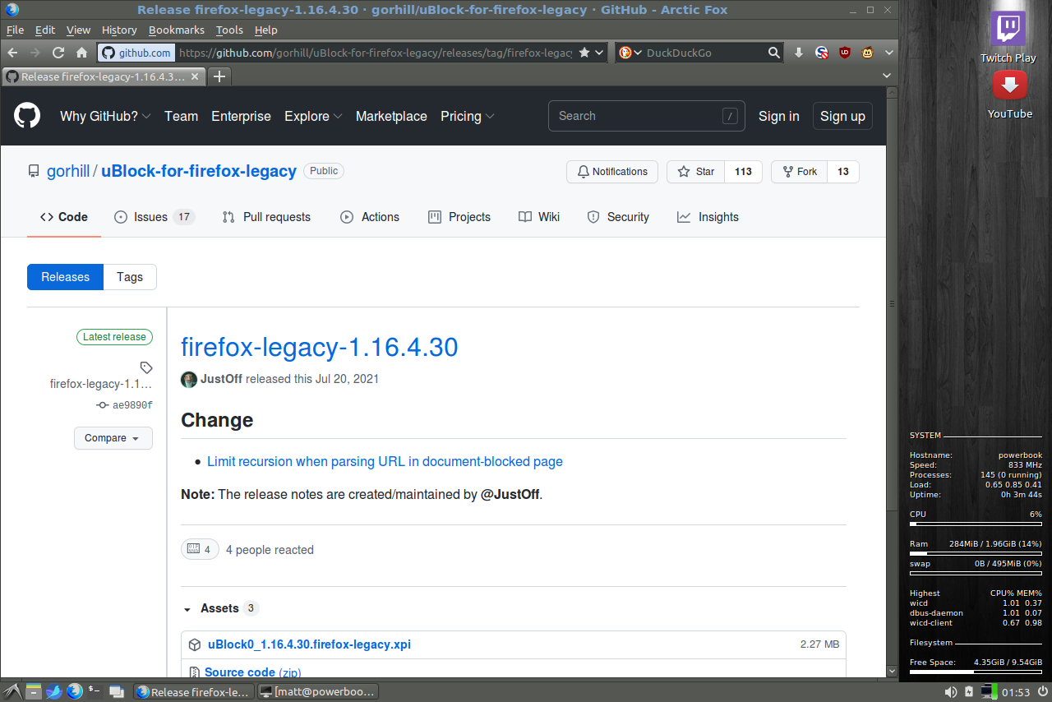Viewport: 1052px width, 702px height.
Task: Select the Tags tab
Action: pyautogui.click(x=130, y=277)
